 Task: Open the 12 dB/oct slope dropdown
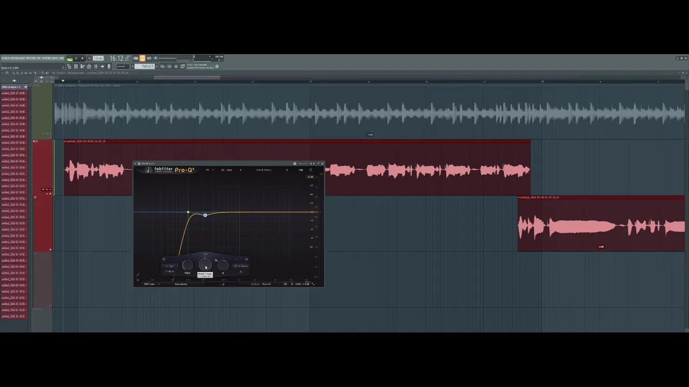[170, 271]
